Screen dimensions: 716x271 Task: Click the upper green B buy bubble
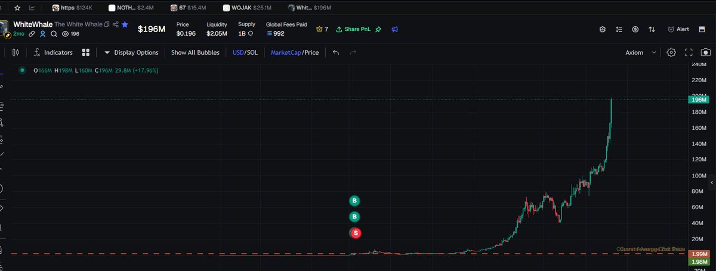tap(355, 201)
